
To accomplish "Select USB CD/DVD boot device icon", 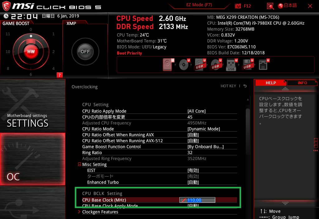I will pos(216,65).
